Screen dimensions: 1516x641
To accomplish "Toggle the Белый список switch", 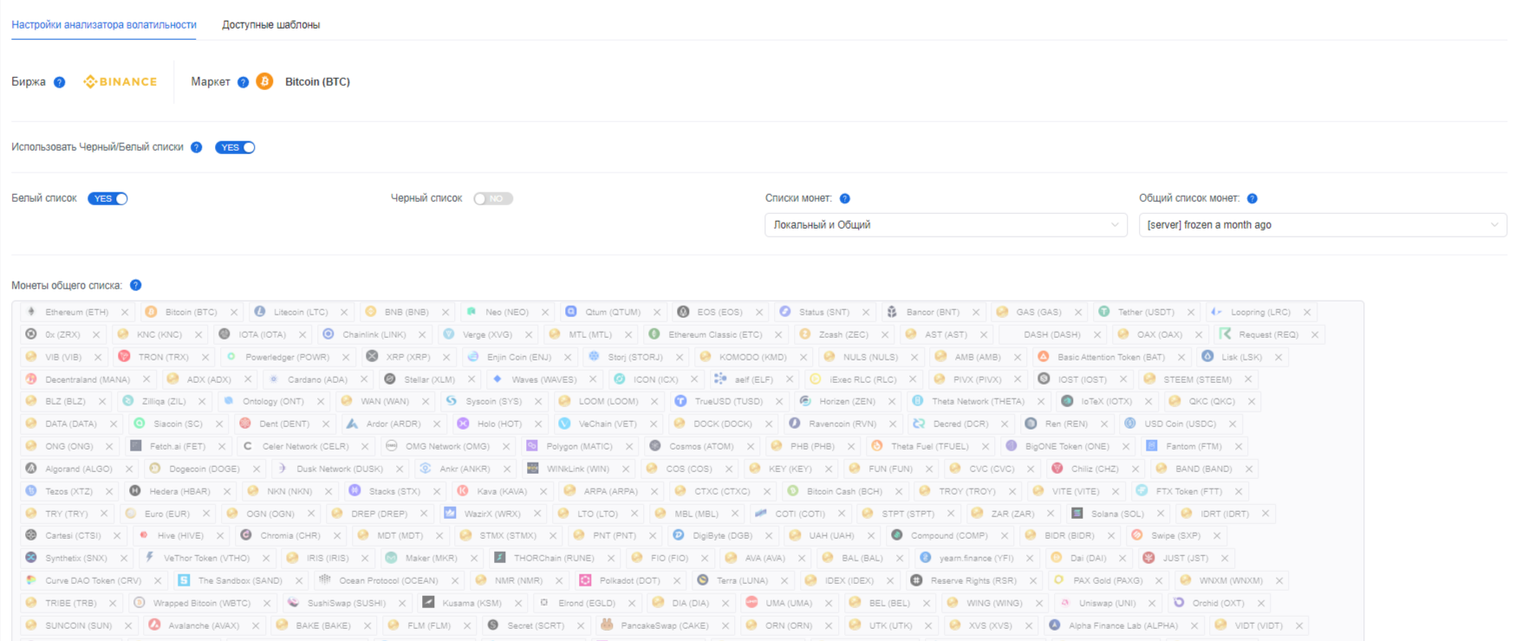I will click(x=107, y=198).
